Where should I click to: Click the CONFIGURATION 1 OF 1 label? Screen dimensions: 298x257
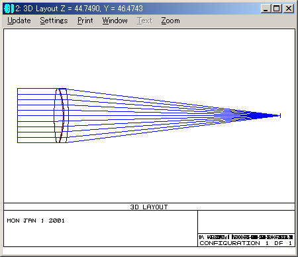click(246, 243)
